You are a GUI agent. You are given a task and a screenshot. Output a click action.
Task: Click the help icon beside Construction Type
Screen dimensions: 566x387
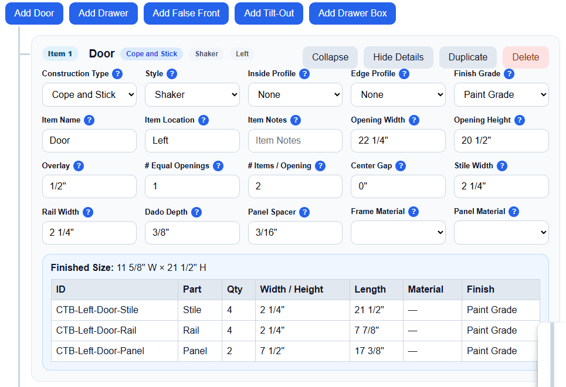pos(117,74)
